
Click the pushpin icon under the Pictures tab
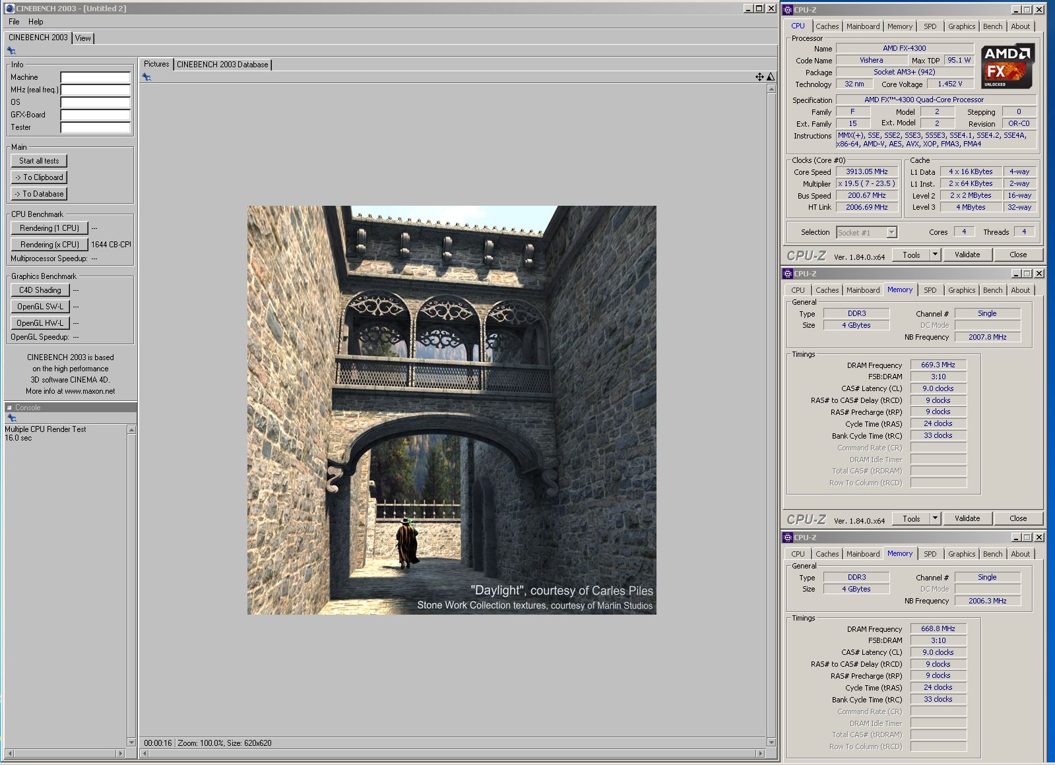coord(146,77)
